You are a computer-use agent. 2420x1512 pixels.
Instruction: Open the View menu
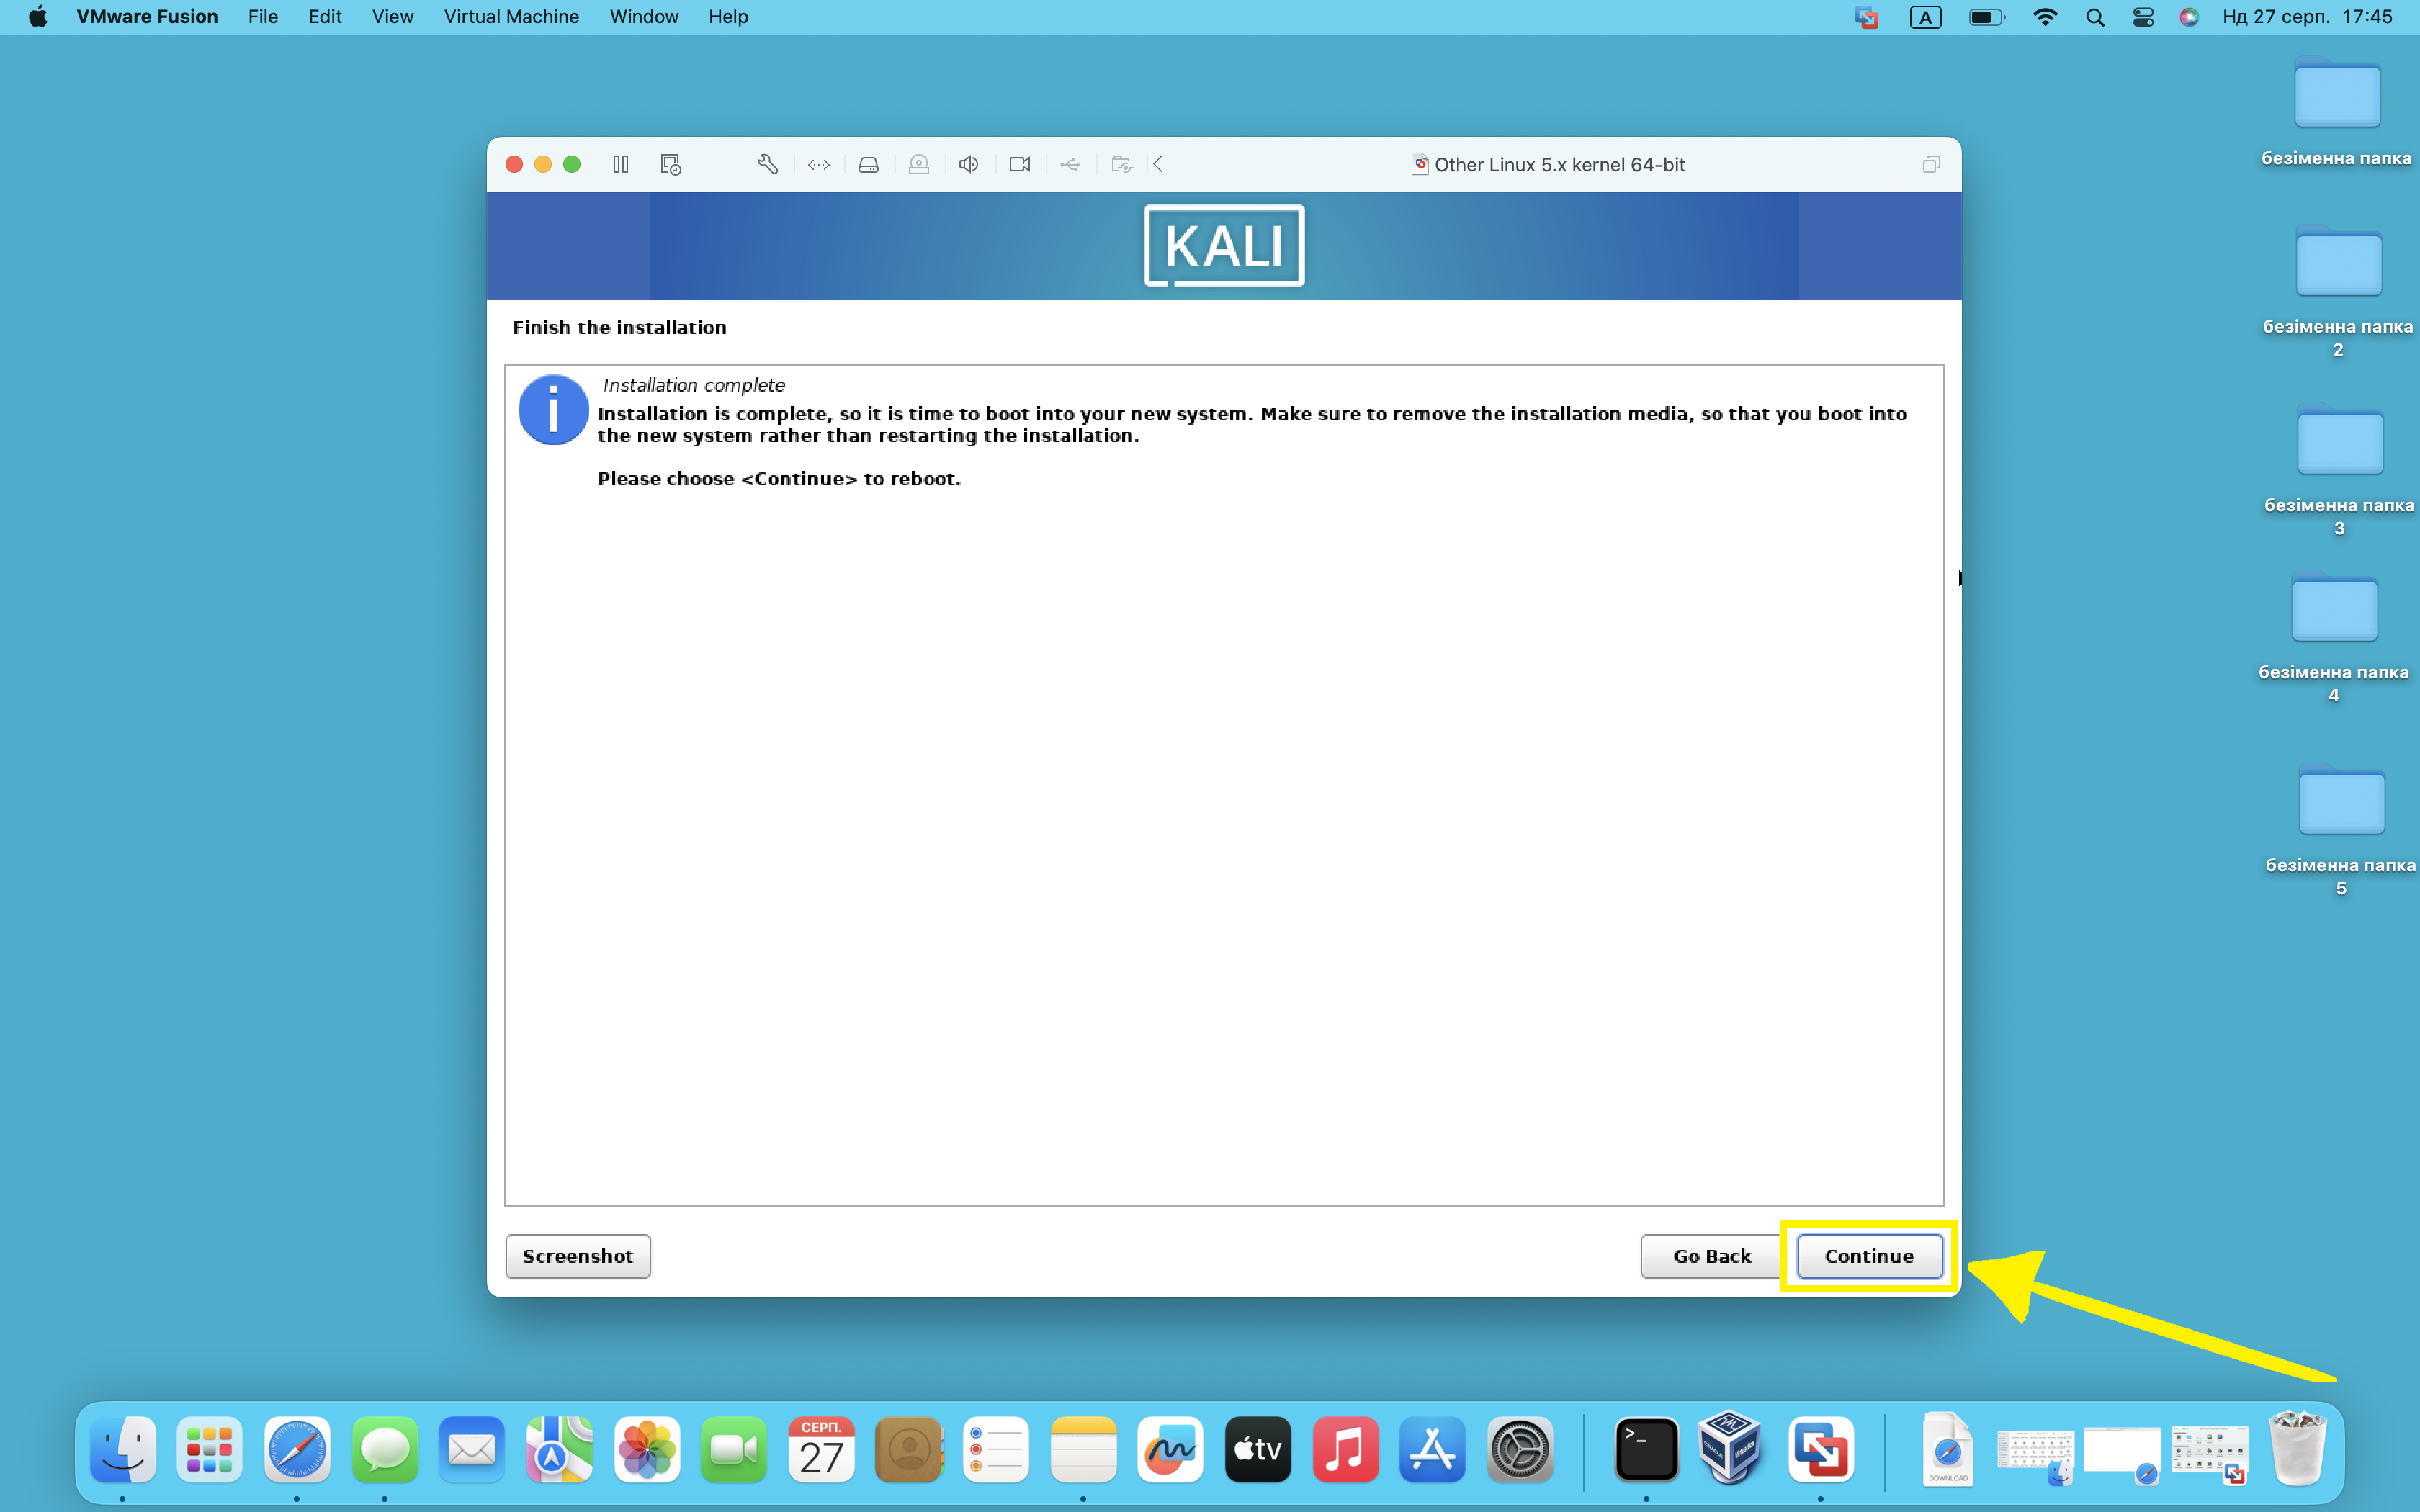(392, 17)
